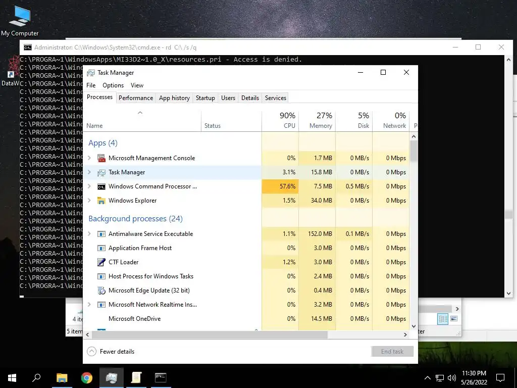Image resolution: width=517 pixels, height=388 pixels.
Task: Open the network status tray icon
Action: (x=440, y=378)
